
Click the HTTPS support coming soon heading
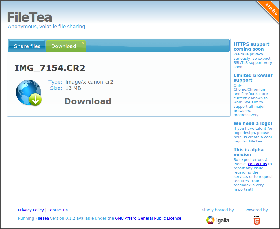click(251, 47)
